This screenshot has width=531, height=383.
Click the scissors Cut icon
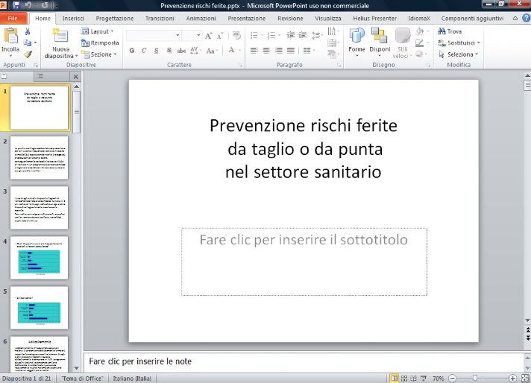pos(28,32)
